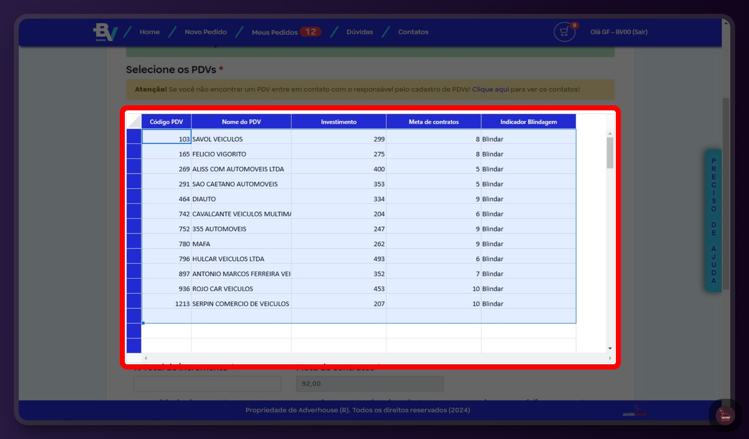The width and height of the screenshot is (749, 439).
Task: Select meta cell 7 in ANTONIO MARCOS row
Action: (x=433, y=271)
